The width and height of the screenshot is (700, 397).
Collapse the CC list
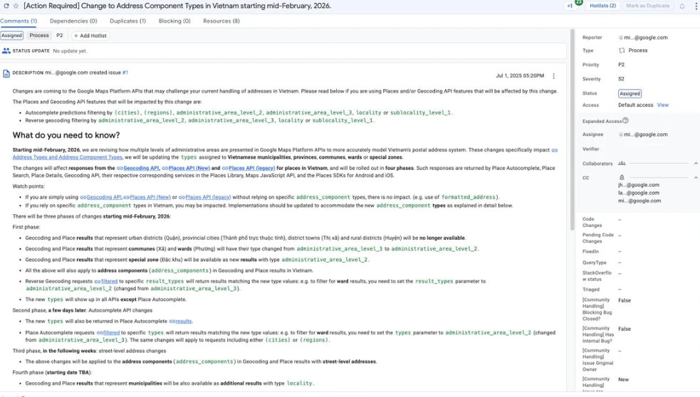(x=695, y=177)
